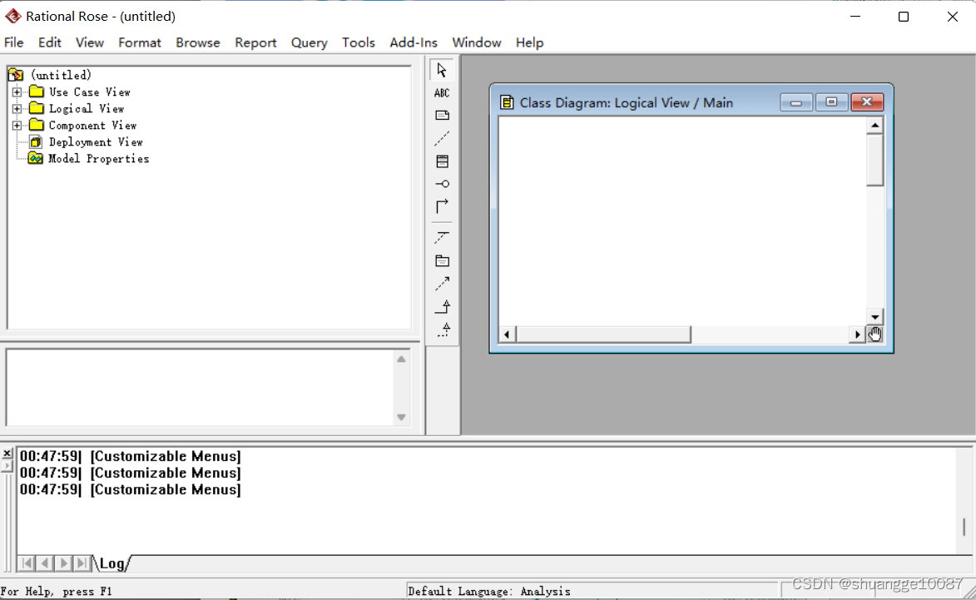
Task: Jump to first tab in log pane
Action: [26, 563]
